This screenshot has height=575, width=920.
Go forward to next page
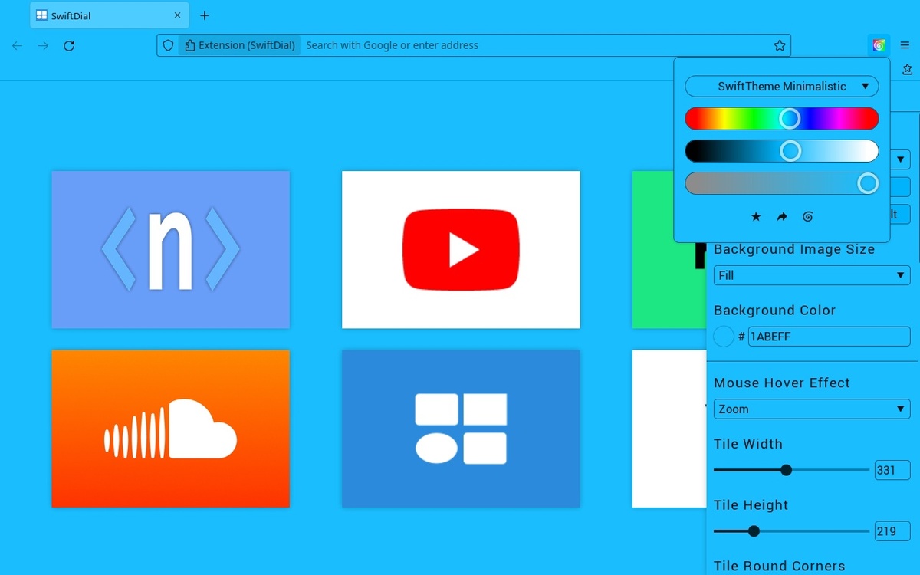click(x=43, y=46)
